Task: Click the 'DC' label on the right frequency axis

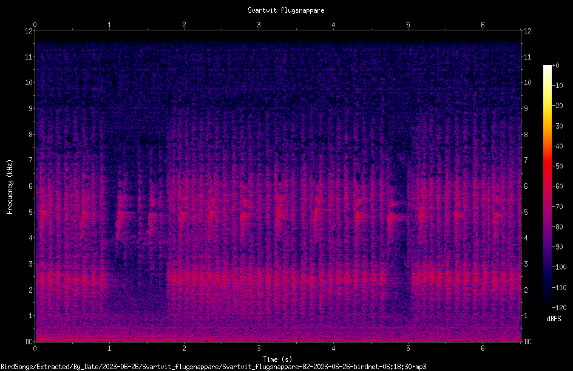Action: tap(527, 342)
